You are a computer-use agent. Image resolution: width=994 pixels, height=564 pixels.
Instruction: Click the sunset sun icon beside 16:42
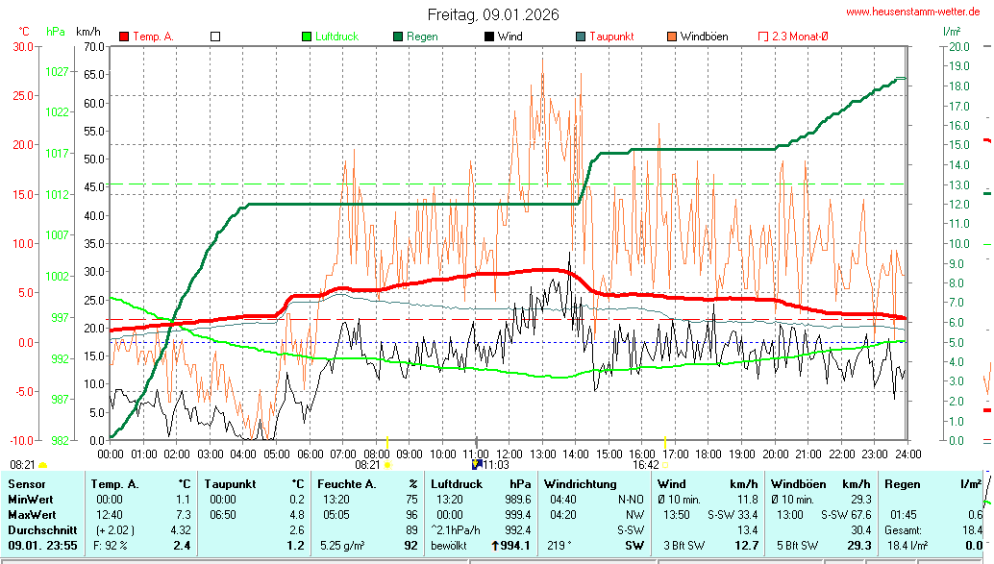tap(666, 464)
